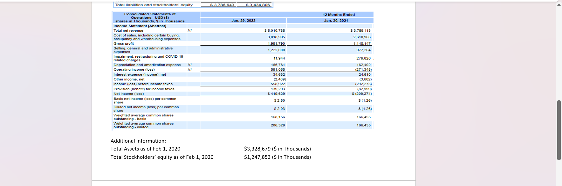Image resolution: width=562 pixels, height=186 pixels.
Task: Click basic EPS value '$ 2.50'
Action: pyautogui.click(x=279, y=100)
